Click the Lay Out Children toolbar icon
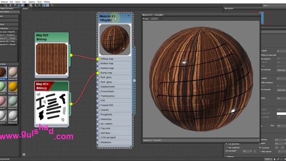 point(39,5)
